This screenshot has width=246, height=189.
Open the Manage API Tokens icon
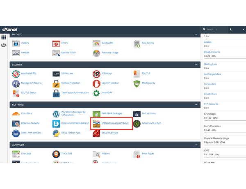coord(16,84)
